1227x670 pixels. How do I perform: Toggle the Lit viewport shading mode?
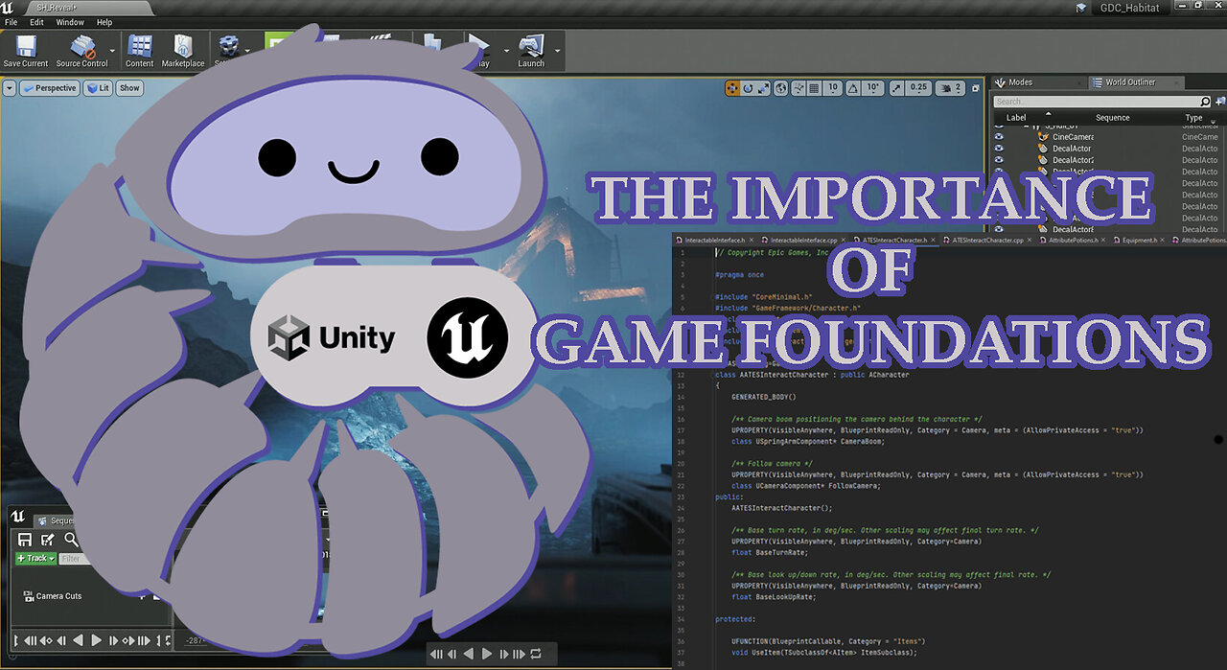click(x=98, y=87)
